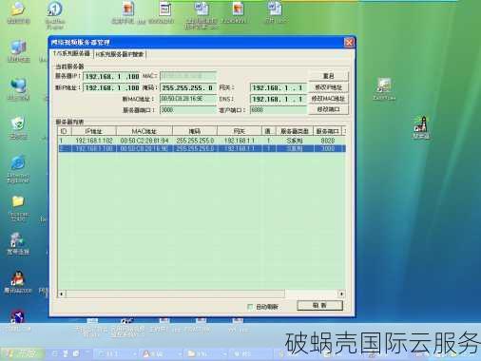The image size is (481, 361).
Task: Sort by the server port column header
Action: [328, 131]
